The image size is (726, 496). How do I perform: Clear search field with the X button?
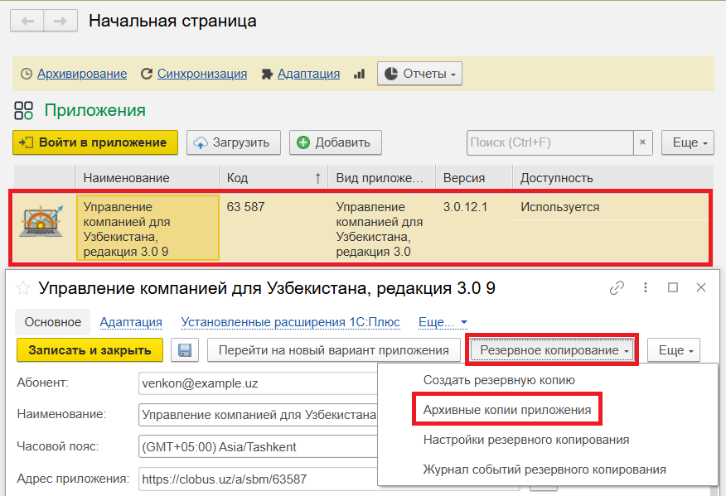click(x=643, y=142)
